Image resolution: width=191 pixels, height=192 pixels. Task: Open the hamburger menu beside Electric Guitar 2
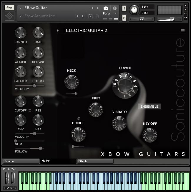pyautogui.click(x=183, y=31)
